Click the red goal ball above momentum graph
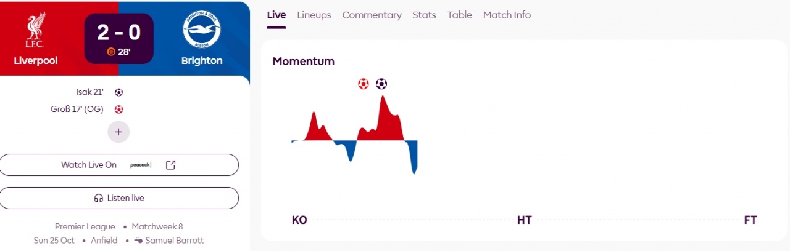Image resolution: width=790 pixels, height=251 pixels. click(364, 84)
